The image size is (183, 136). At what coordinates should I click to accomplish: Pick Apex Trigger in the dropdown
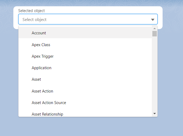(85, 56)
